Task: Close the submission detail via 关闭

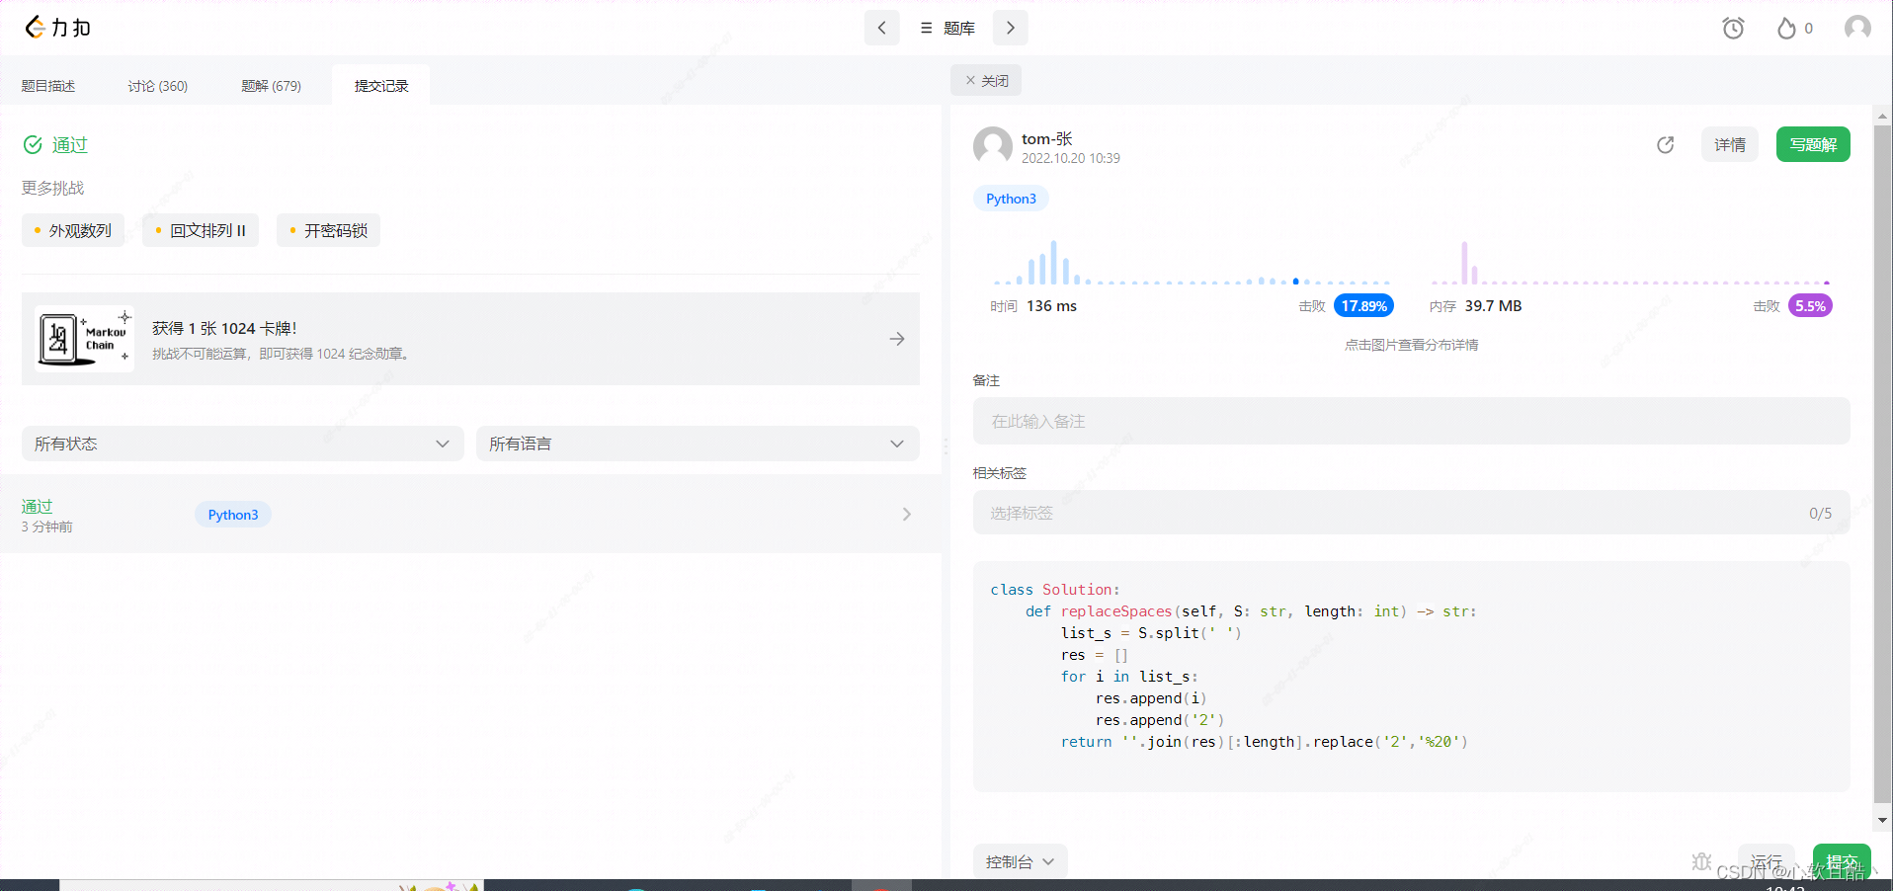Action: tap(985, 80)
